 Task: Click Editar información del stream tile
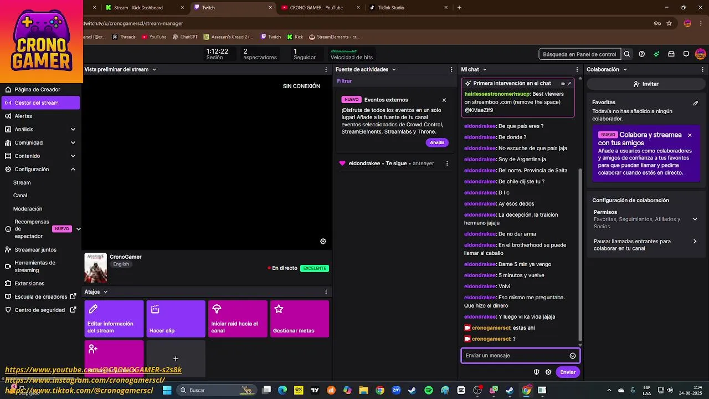(114, 319)
